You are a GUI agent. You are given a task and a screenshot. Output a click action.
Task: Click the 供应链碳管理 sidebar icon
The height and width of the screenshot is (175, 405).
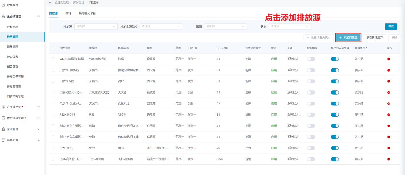pyautogui.click(x=4, y=118)
